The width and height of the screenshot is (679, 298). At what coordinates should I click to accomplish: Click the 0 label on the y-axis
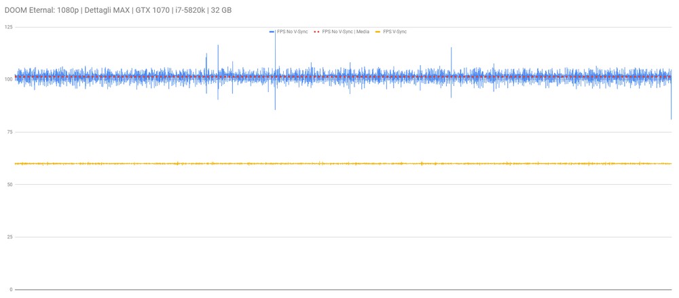12,289
